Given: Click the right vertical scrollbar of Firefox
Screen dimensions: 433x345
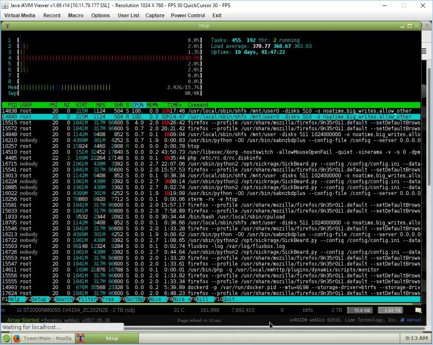Looking at the screenshot, I should coord(429,127).
